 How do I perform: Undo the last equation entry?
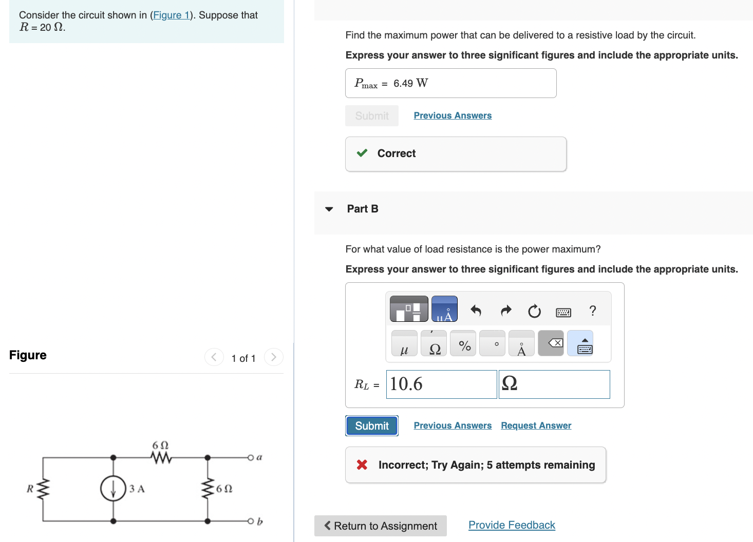(476, 311)
